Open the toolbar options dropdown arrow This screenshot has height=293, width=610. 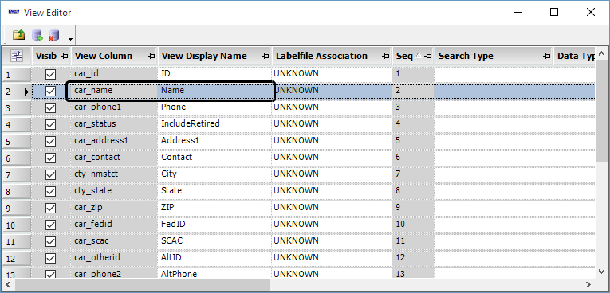coord(70,39)
